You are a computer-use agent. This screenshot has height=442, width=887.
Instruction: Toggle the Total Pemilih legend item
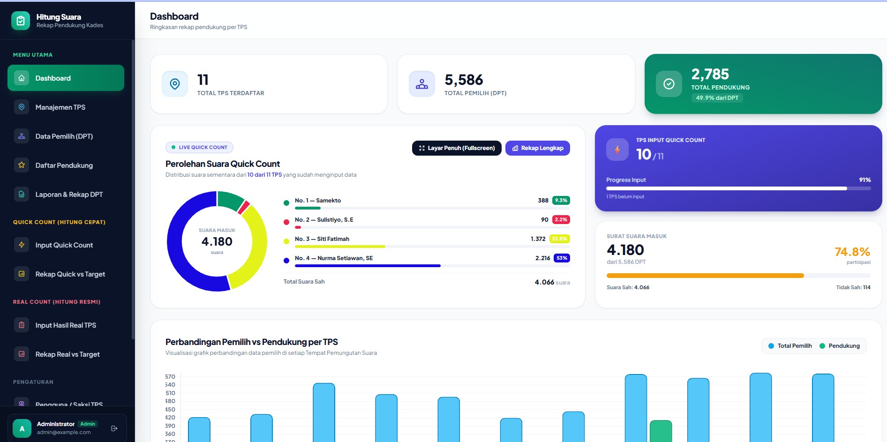pos(790,346)
